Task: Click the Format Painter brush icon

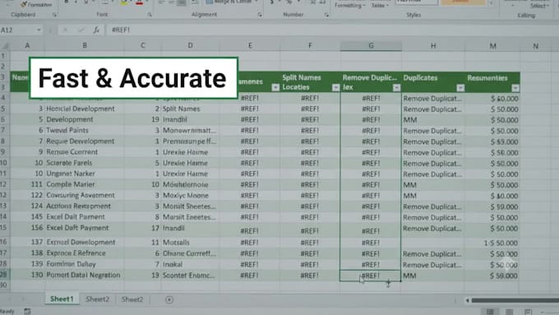Action: pyautogui.click(x=24, y=4)
